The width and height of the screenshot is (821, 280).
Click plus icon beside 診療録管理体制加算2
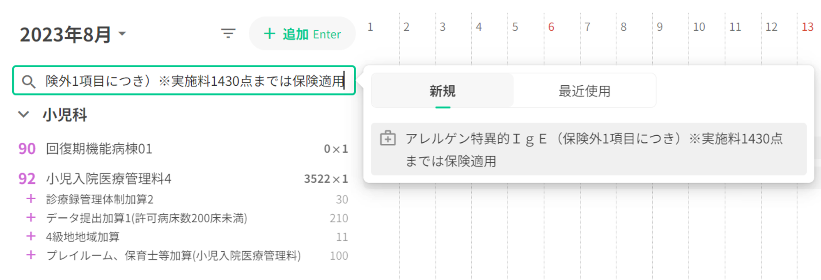(31, 199)
